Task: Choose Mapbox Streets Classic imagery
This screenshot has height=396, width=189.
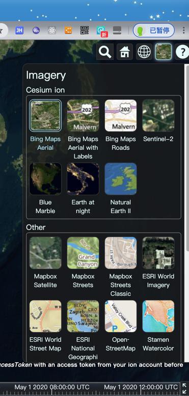Action: pos(121,253)
